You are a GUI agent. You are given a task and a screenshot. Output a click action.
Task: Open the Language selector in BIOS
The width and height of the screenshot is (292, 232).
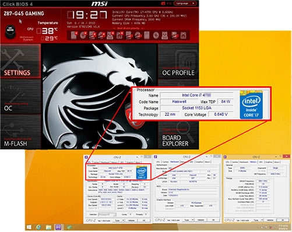(x=185, y=3)
